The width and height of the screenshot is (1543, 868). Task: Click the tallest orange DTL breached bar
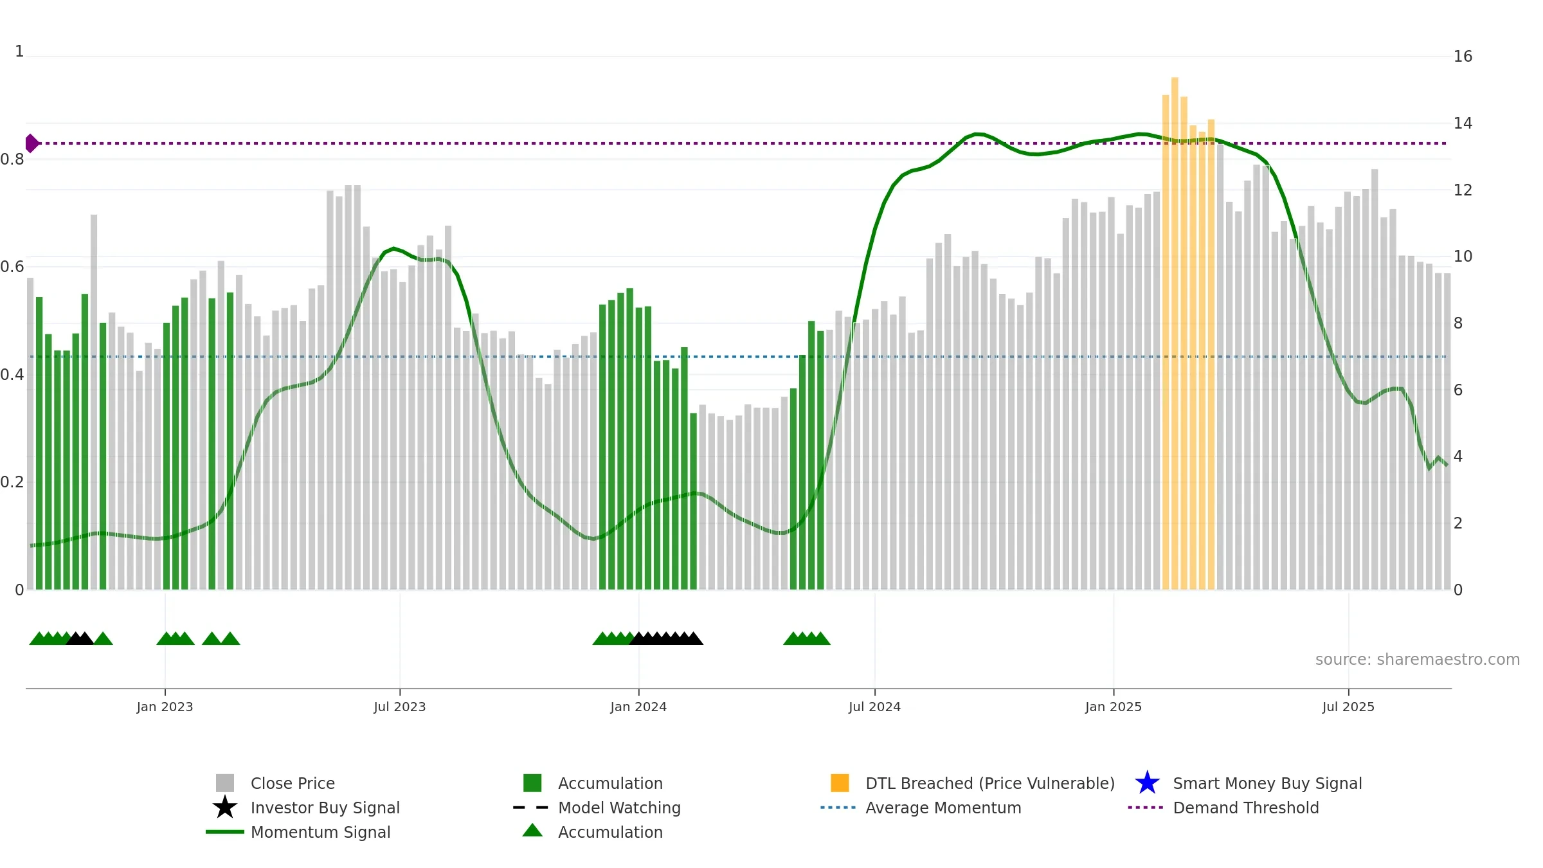click(1175, 333)
